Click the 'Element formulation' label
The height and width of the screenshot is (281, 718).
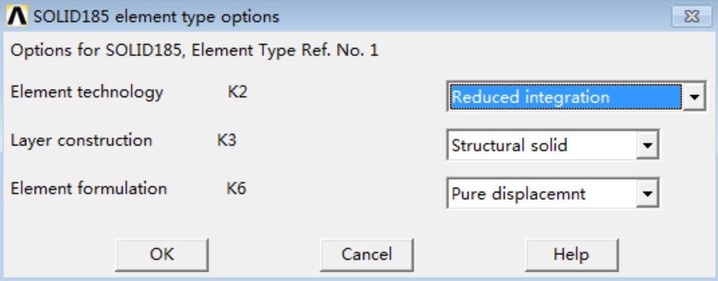coord(89,189)
